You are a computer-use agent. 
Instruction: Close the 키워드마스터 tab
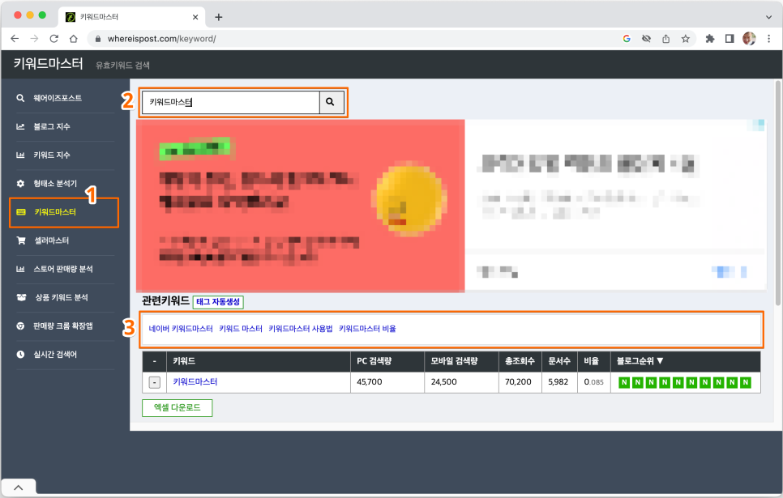tap(195, 17)
